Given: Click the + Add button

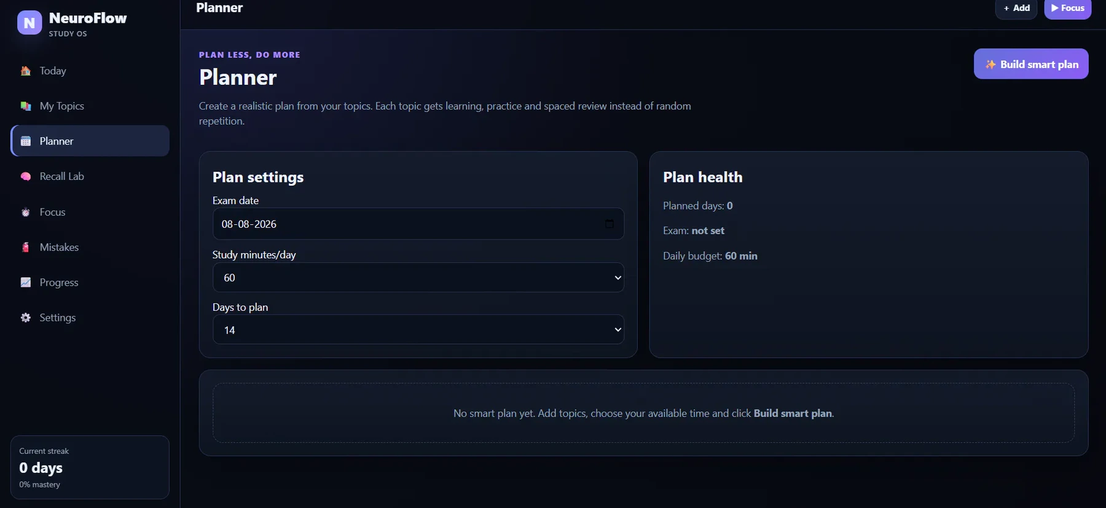Looking at the screenshot, I should click(1016, 8).
